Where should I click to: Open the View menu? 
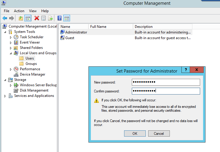pyautogui.click(x=33, y=11)
